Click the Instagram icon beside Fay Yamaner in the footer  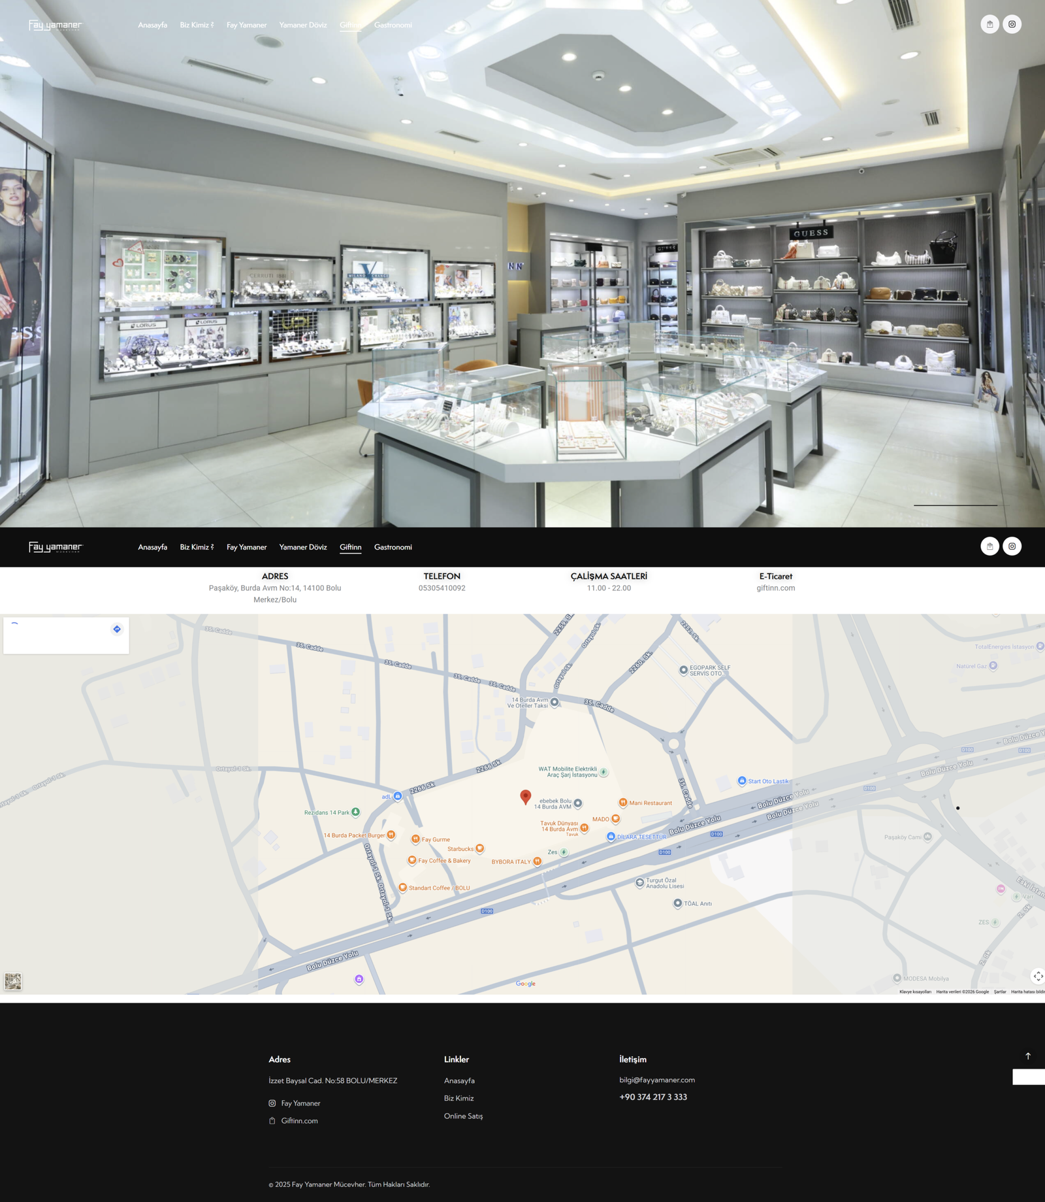coord(272,1103)
